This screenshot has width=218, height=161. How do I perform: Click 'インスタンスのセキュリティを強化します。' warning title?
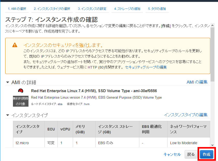click(63, 45)
